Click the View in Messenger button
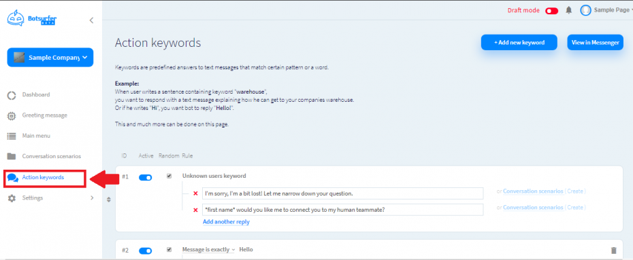633x260 pixels. point(595,42)
